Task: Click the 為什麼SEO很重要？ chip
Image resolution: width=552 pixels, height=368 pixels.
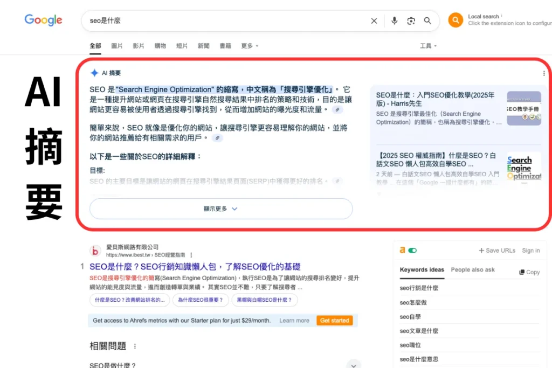Action: [x=201, y=300]
